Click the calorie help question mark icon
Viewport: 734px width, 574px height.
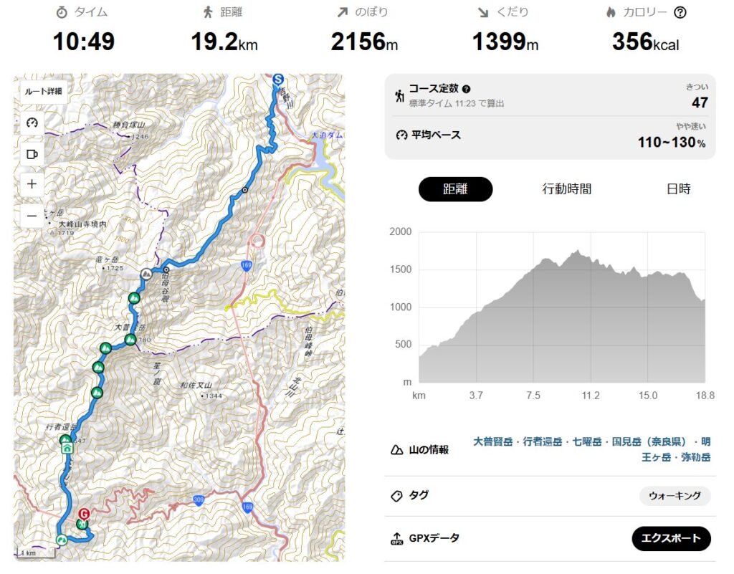tap(681, 12)
